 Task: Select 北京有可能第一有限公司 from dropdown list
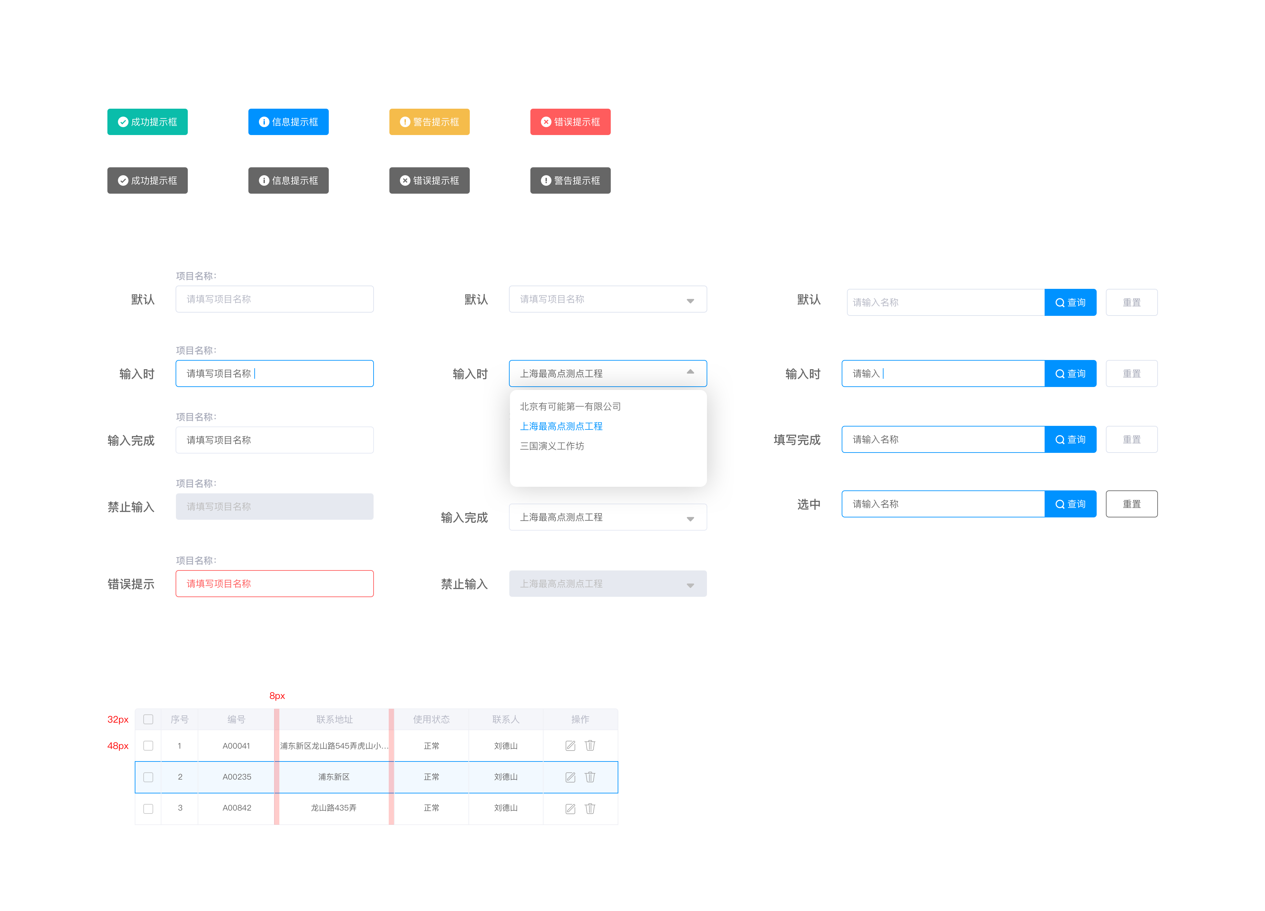click(570, 406)
